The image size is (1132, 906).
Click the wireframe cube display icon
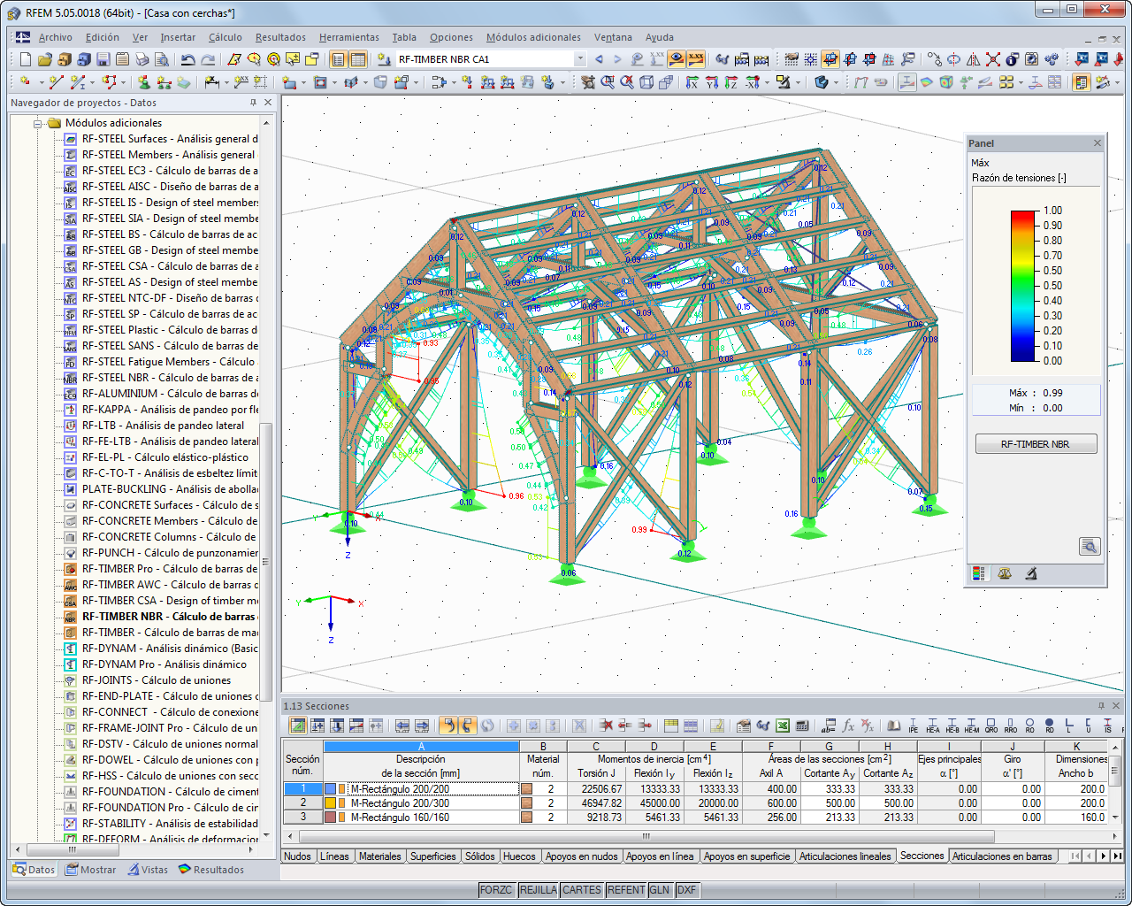pos(646,82)
